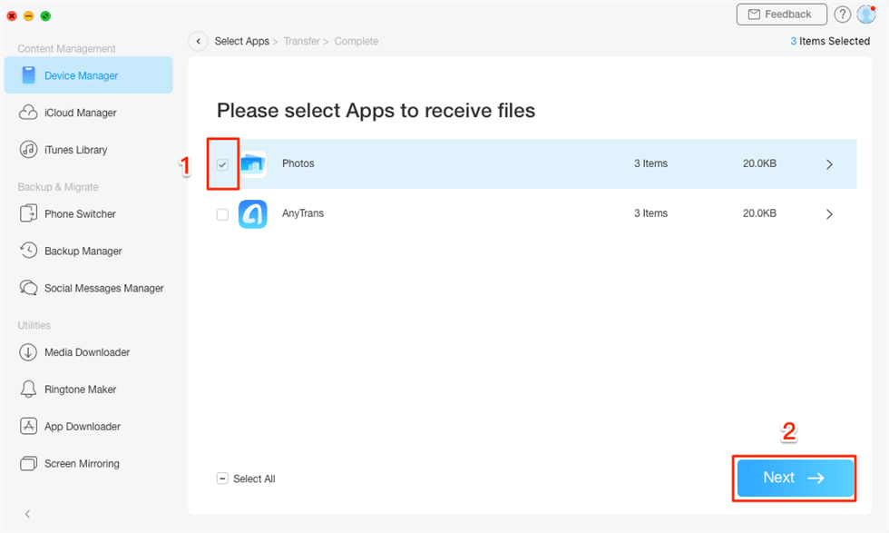Click the iCloud Manager cloud icon
The width and height of the screenshot is (889, 533).
[x=28, y=113]
